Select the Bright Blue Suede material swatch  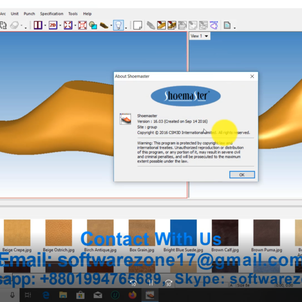[x=183, y=233]
